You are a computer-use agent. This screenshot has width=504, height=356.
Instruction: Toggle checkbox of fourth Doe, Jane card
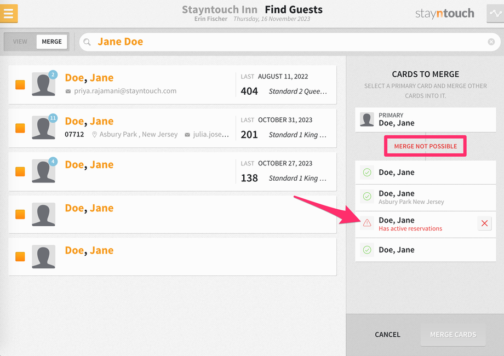point(20,214)
